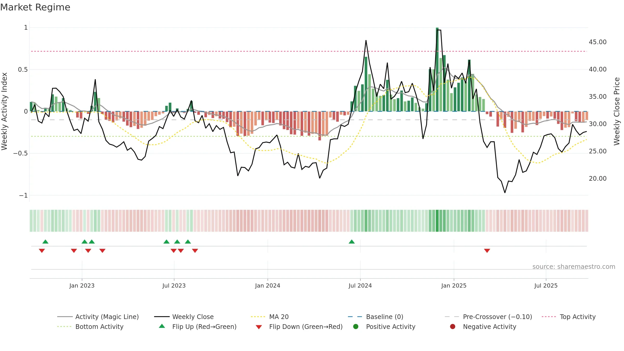Click the Jul 2024 x-axis label
This screenshot has width=624, height=351.
tap(360, 285)
